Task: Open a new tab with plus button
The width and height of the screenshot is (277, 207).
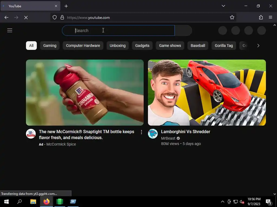Action: pos(66,6)
